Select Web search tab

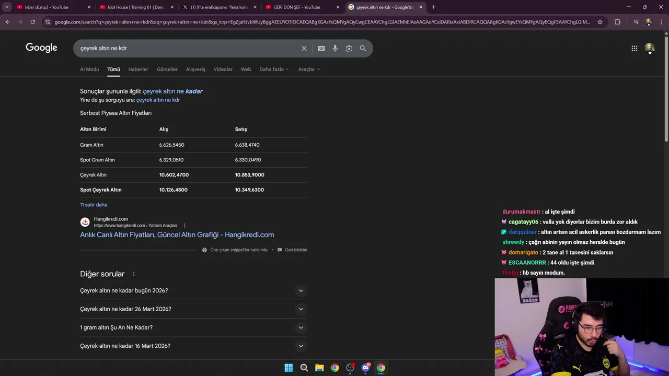[x=246, y=69]
